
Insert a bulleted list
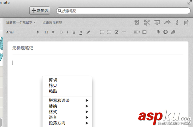102,32
